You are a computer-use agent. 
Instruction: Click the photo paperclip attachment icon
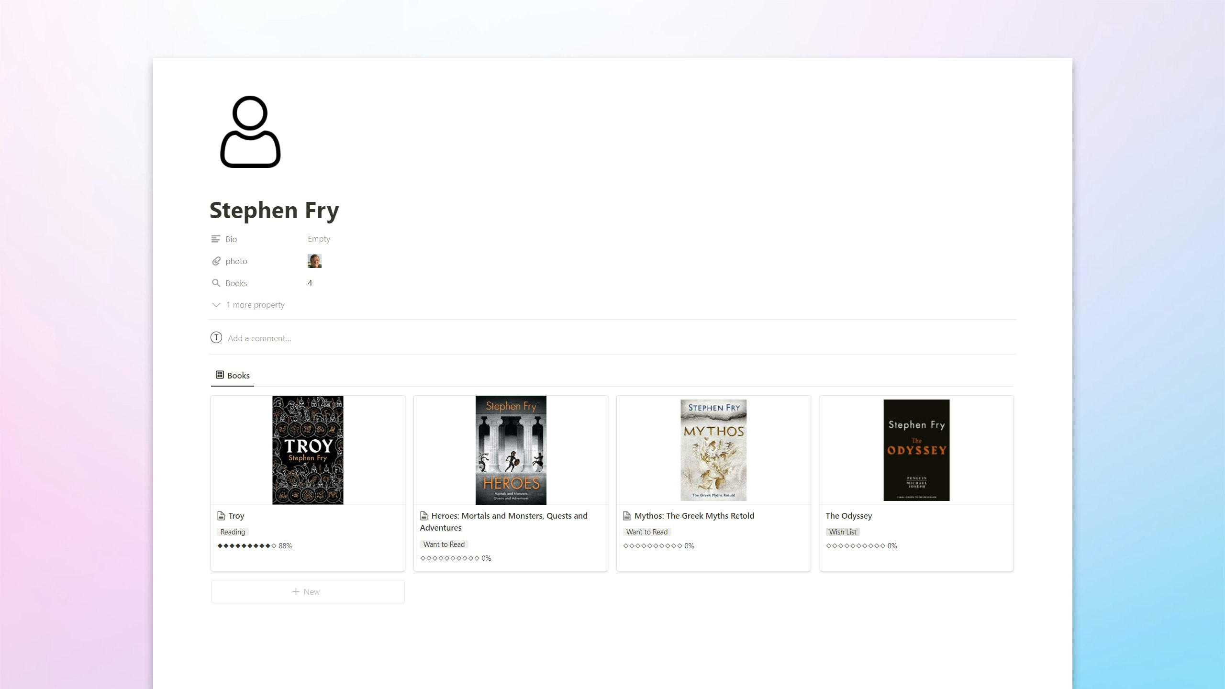click(x=216, y=261)
